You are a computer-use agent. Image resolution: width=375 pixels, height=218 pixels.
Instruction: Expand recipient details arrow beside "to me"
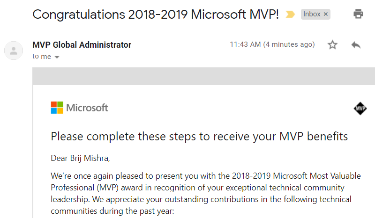[x=57, y=57]
